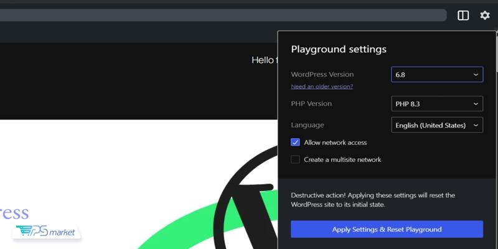The image size is (498, 249).
Task: Disable the Allow network access checkbox
Action: pos(296,143)
